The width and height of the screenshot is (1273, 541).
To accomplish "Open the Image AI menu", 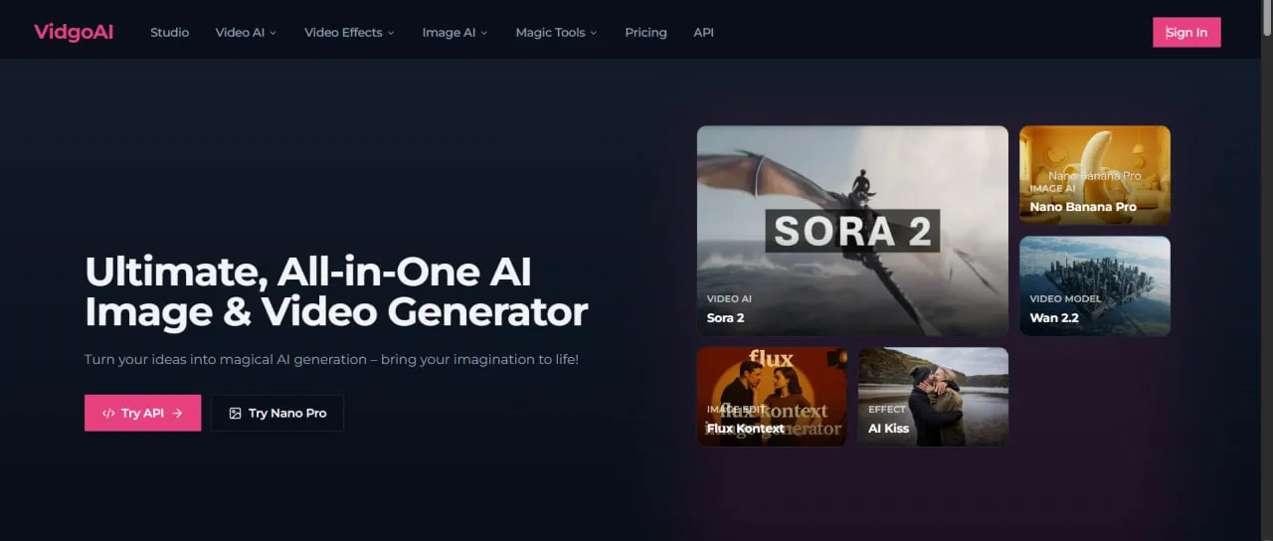I will [455, 33].
